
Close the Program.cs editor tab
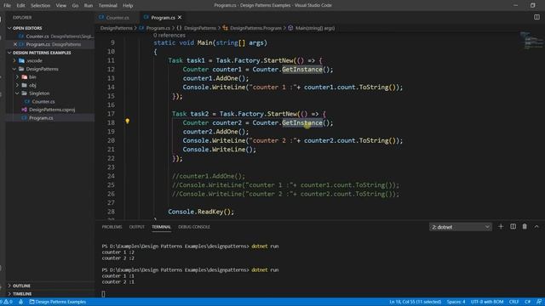click(180, 17)
